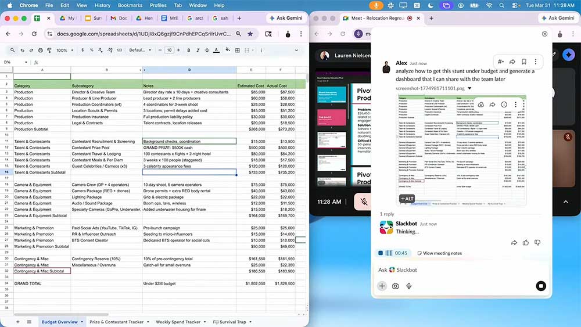Open the three-dot more toolbar options

[x=261, y=50]
